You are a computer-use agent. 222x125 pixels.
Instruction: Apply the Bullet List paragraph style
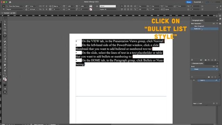[x=204, y=29]
